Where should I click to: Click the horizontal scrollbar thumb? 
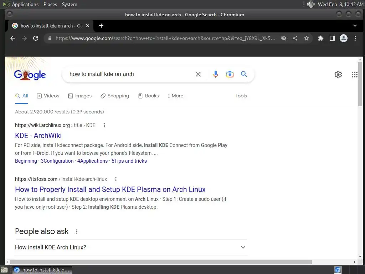[161, 262]
